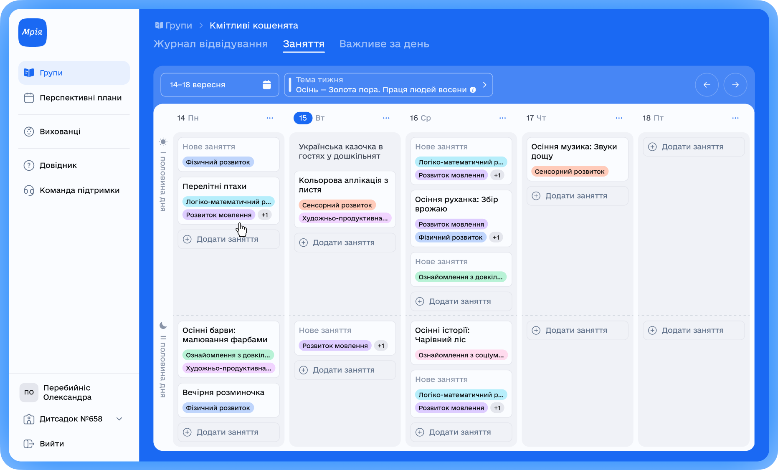The height and width of the screenshot is (470, 778).
Task: Click the Вийти logout option
Action: [x=51, y=444]
